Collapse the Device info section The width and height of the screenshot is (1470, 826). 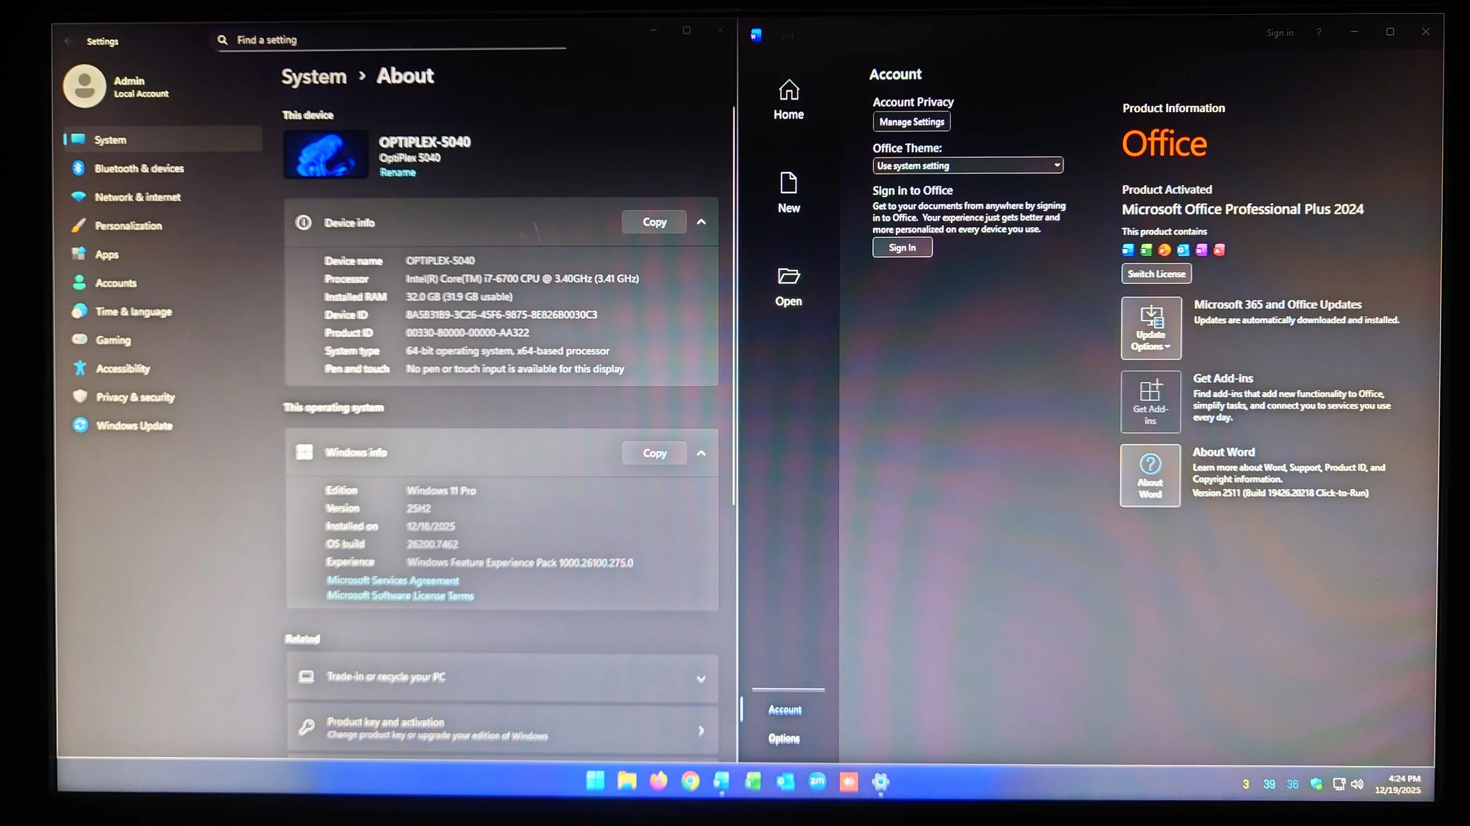pos(701,222)
